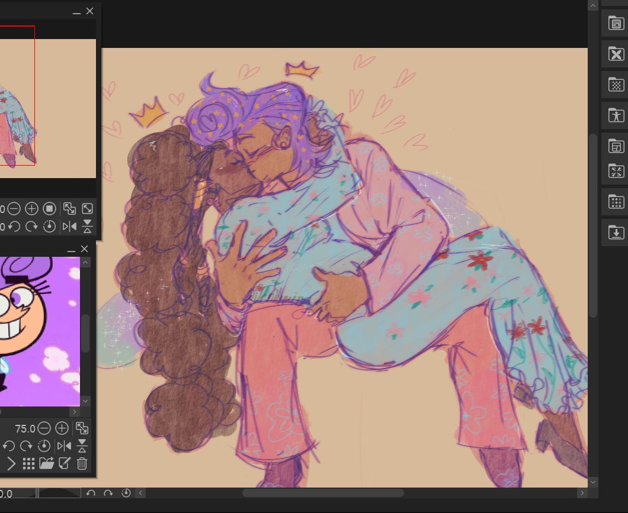
Task: Rotate canvas left in the Navigator panel
Action: [14, 227]
